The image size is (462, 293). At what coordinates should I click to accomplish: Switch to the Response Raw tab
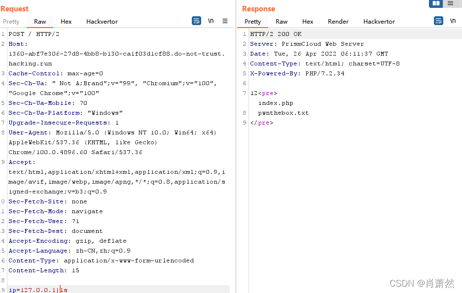point(282,22)
